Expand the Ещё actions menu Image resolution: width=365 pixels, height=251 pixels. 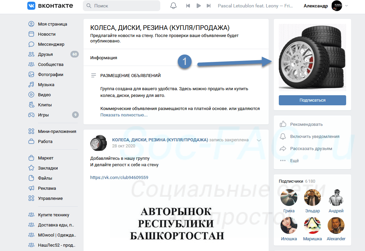(x=294, y=160)
